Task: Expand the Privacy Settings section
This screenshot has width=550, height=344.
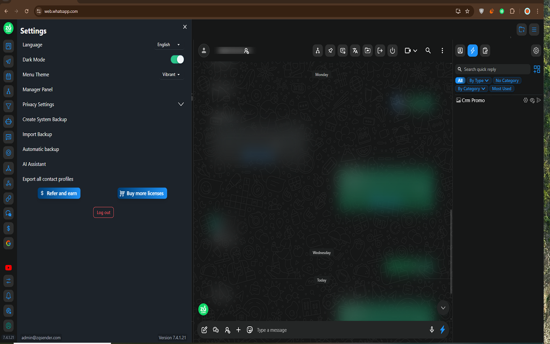Action: 181,104
